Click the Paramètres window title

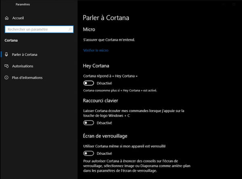coord(23,4)
